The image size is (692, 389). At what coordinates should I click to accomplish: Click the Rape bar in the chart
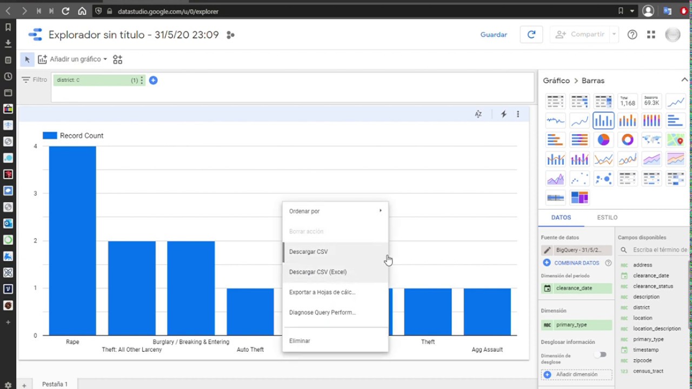[72, 240]
